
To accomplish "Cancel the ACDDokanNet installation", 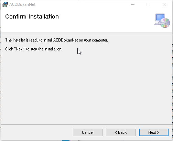I will 88,132.
